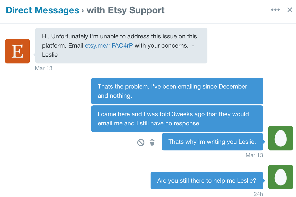Image resolution: width=296 pixels, height=197 pixels.
Task: Select the egg avatar next to the 24h message
Action: [x=280, y=177]
